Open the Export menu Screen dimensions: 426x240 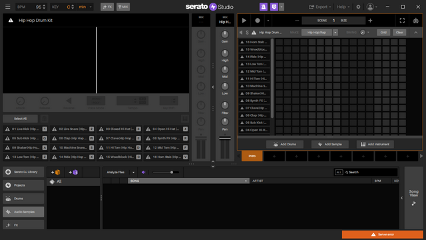[319, 7]
